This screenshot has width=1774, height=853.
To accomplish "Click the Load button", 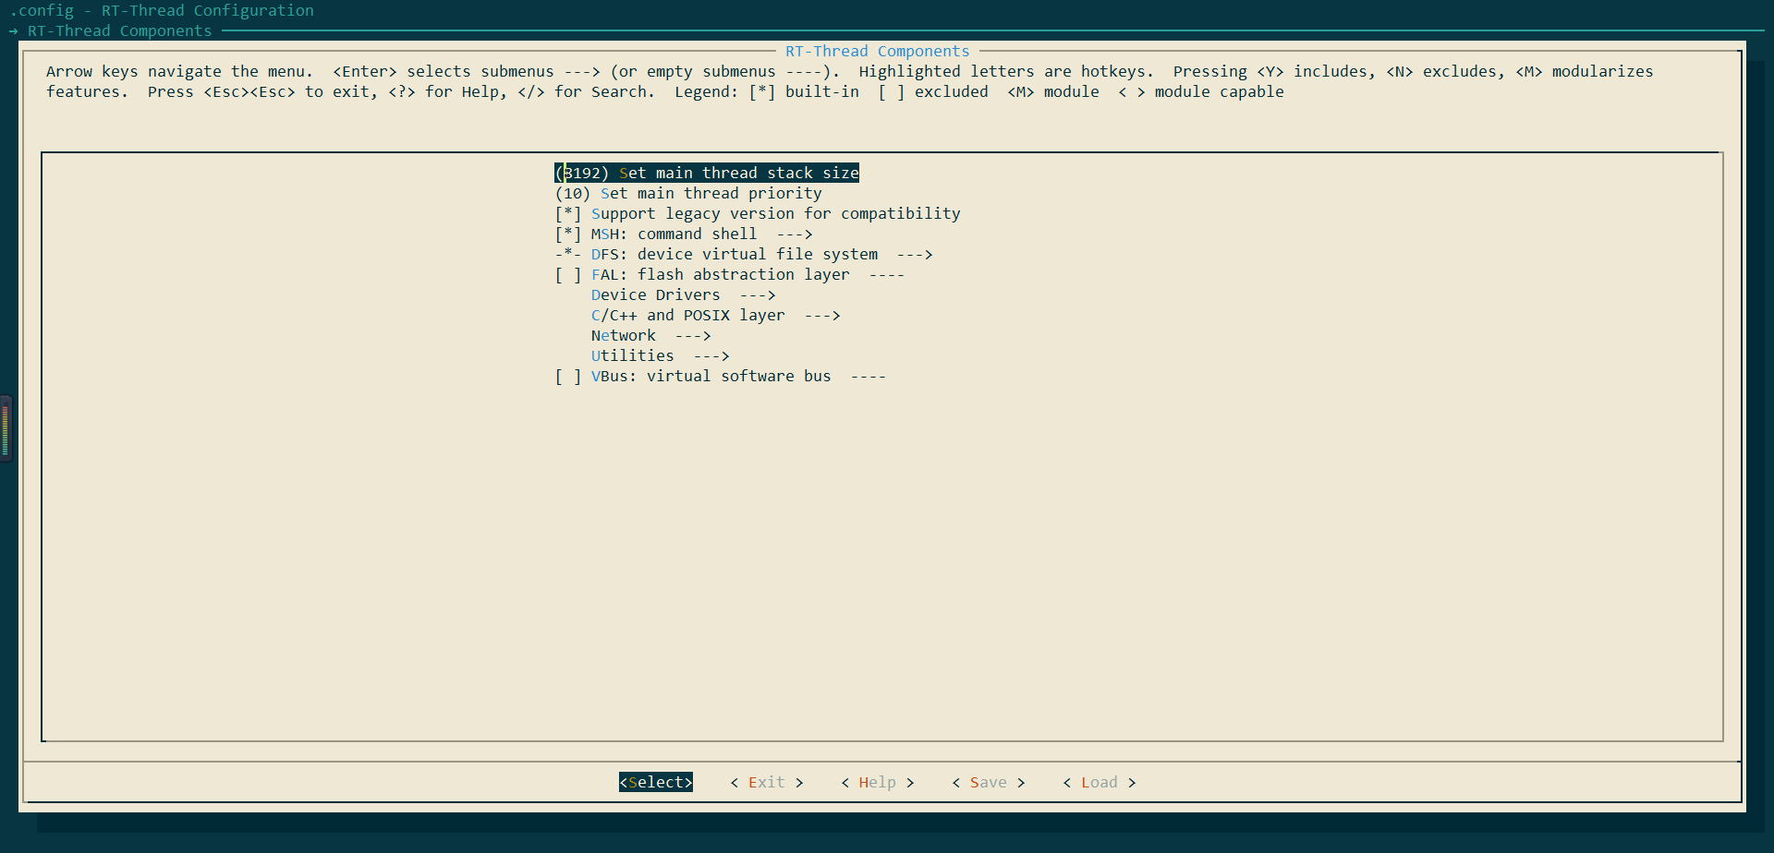I will pos(1100,782).
